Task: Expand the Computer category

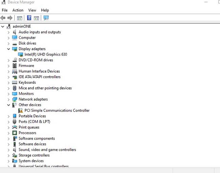Action: tap(8, 38)
